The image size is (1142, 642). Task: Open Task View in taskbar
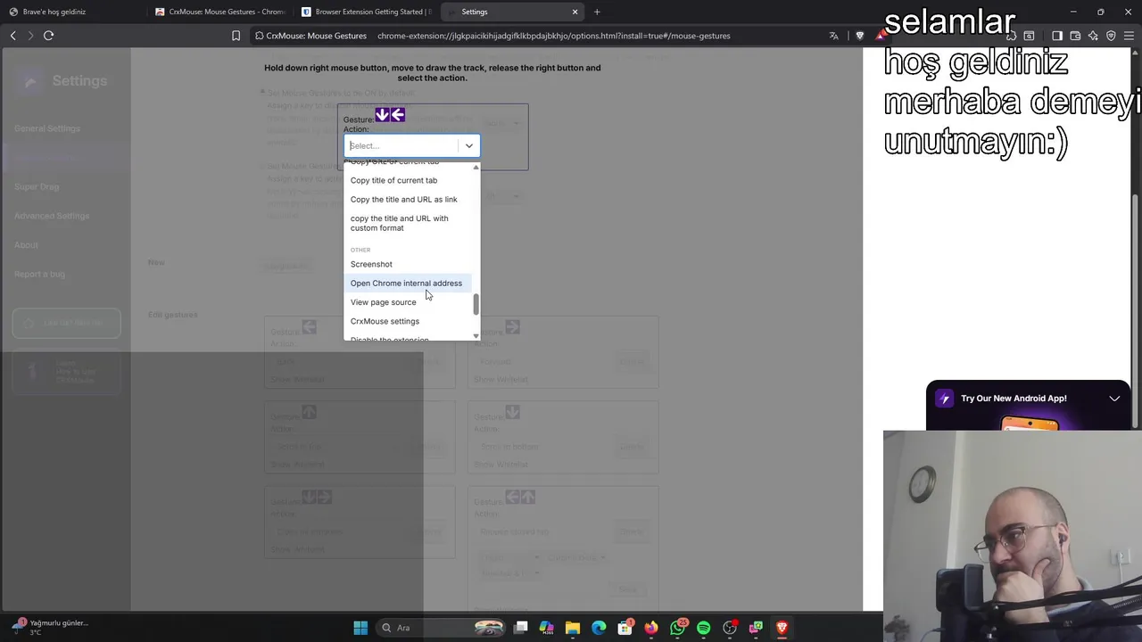click(521, 628)
